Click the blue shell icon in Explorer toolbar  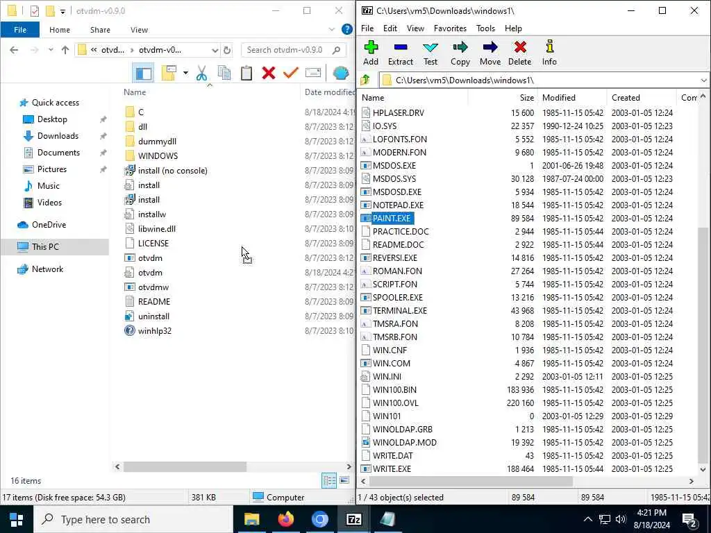(340, 73)
